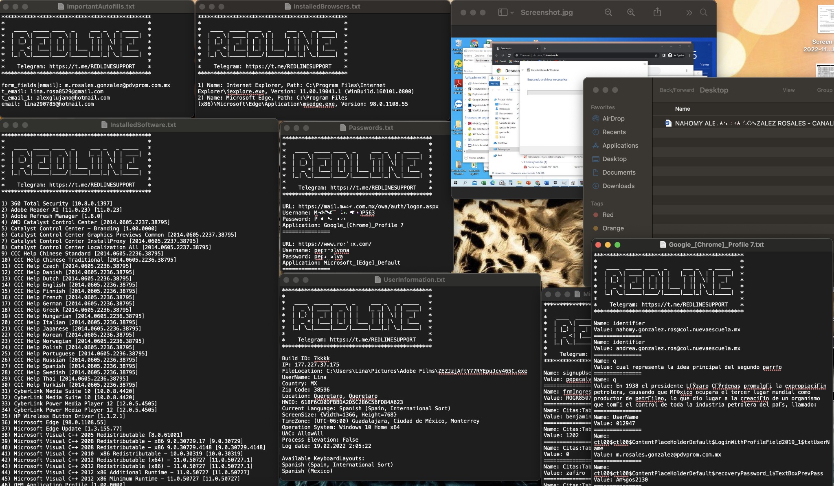Image resolution: width=834 pixels, height=486 pixels.
Task: Click the zoom out magnifier in Preview
Action: pyautogui.click(x=608, y=13)
